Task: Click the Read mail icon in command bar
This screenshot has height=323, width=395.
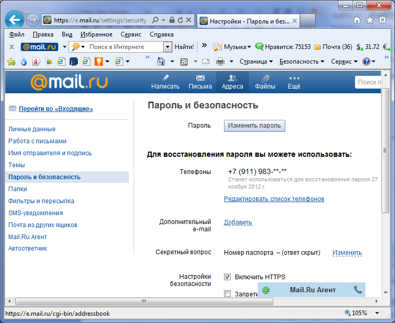Action: tap(206, 61)
